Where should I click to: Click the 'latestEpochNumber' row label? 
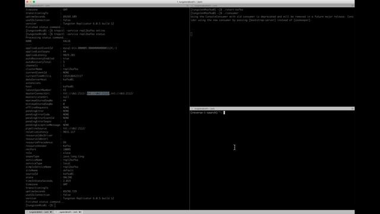coord(39,90)
